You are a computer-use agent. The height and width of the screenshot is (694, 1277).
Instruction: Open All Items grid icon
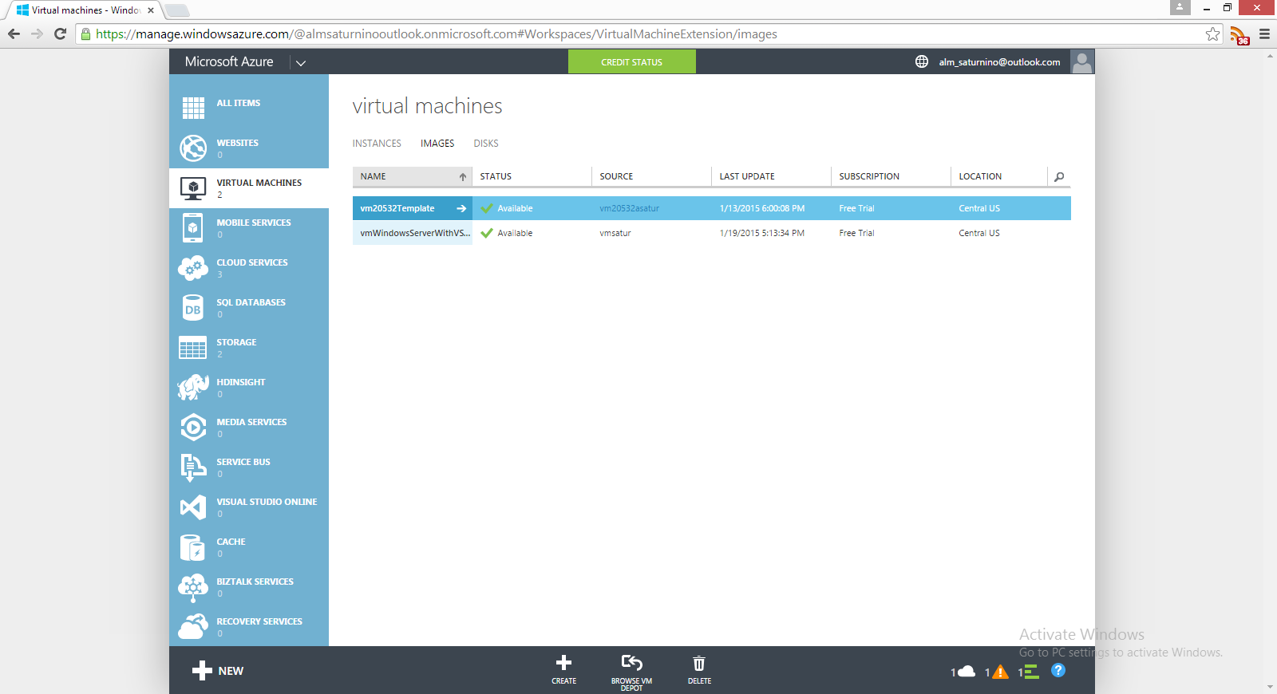pyautogui.click(x=193, y=108)
